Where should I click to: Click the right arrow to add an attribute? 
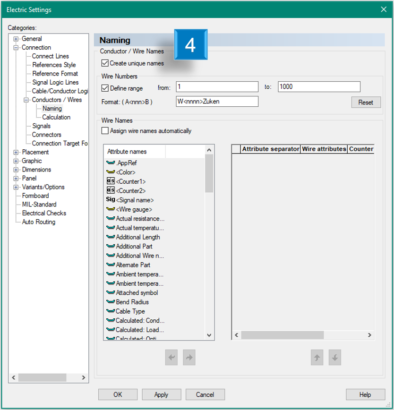[x=188, y=358]
